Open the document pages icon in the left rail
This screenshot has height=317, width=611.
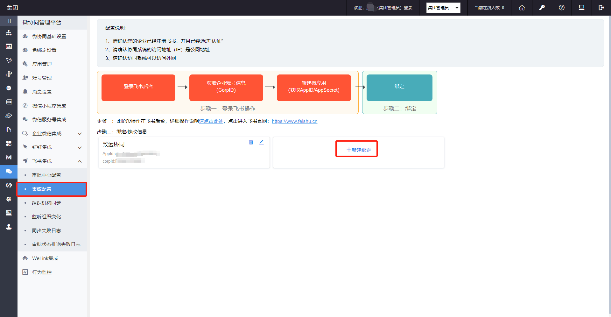pos(9,130)
